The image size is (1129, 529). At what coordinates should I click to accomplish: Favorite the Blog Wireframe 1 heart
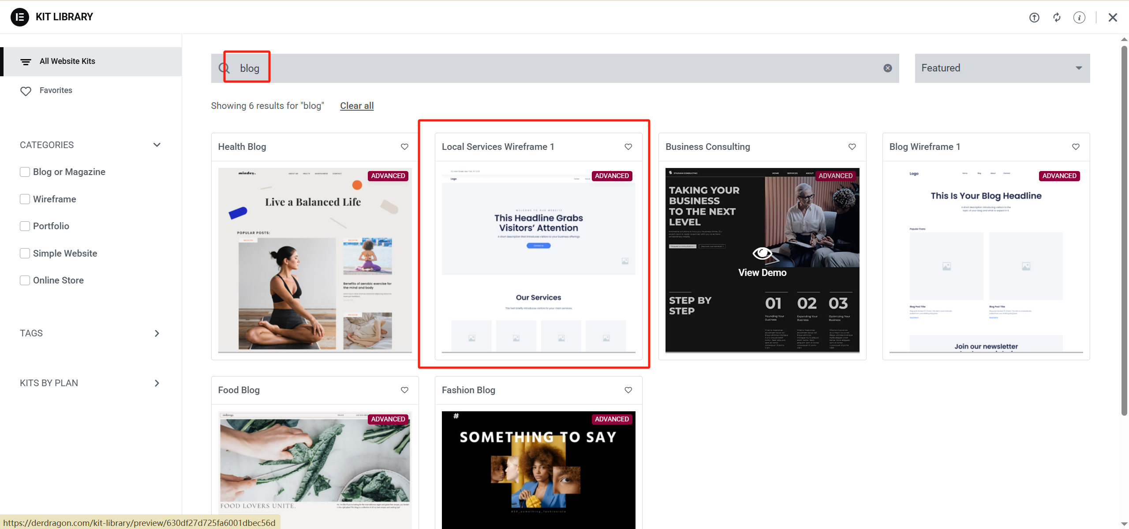pos(1076,147)
